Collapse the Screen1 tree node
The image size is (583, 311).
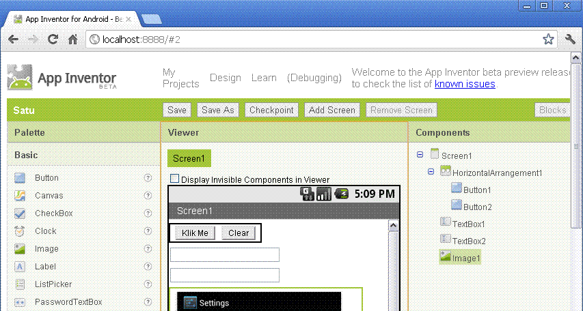click(420, 155)
